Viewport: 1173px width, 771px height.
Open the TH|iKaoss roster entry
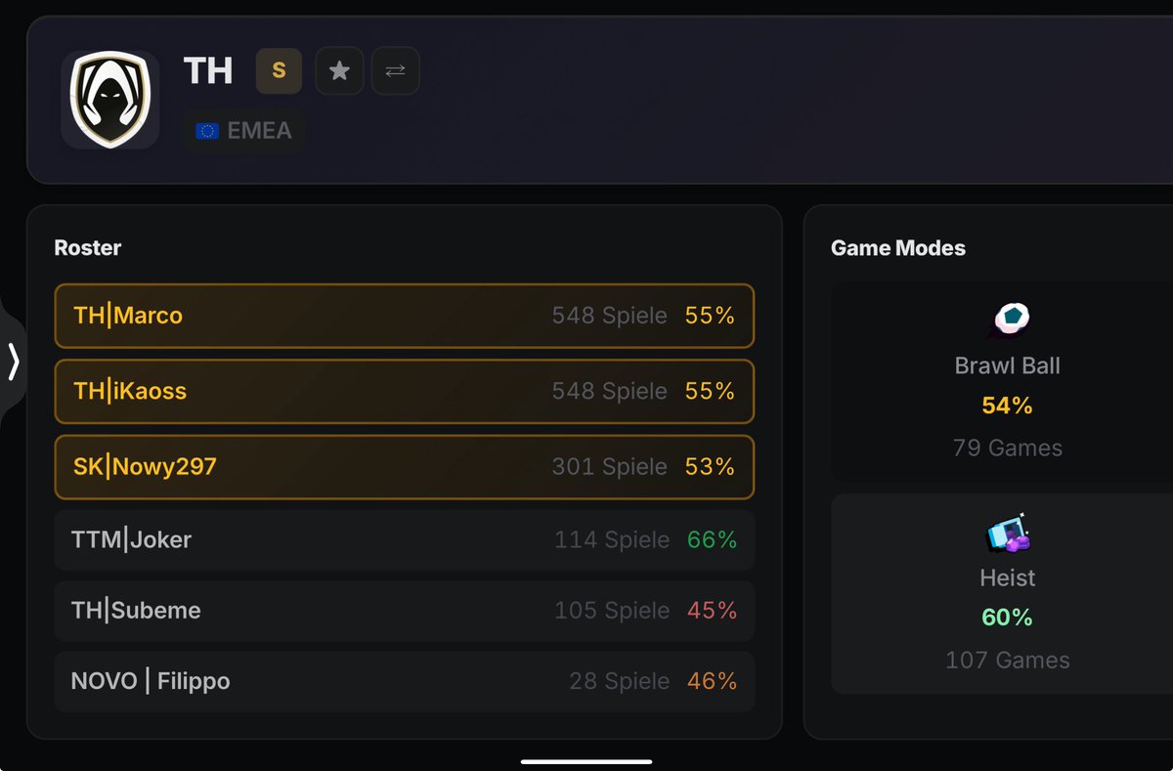tap(404, 391)
